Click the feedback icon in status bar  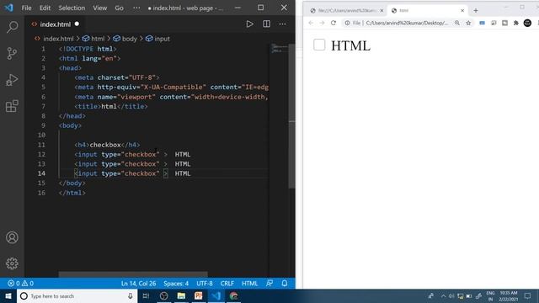[x=269, y=284]
